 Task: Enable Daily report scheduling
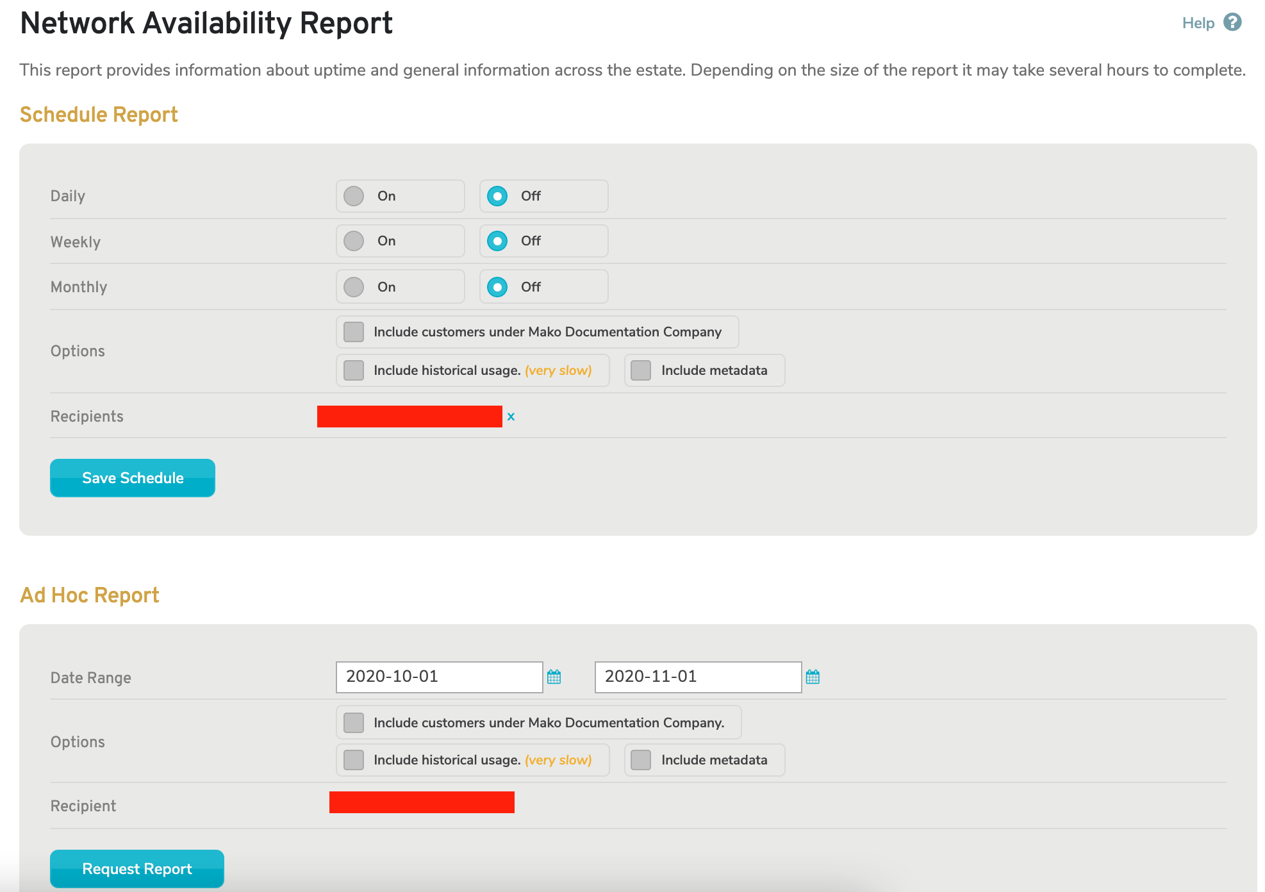coord(353,196)
